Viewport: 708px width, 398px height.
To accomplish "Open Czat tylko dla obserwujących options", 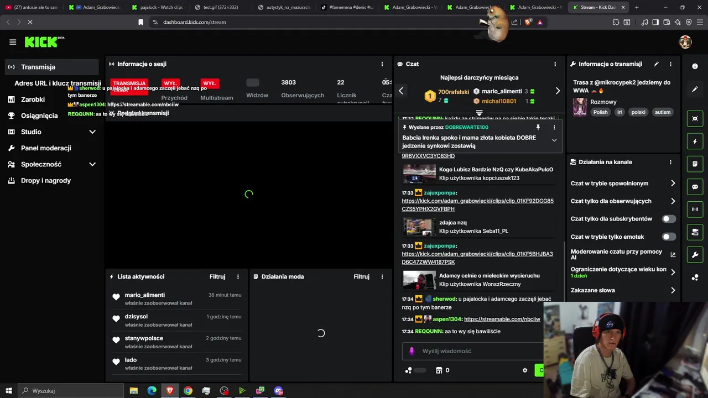I will coord(623,201).
